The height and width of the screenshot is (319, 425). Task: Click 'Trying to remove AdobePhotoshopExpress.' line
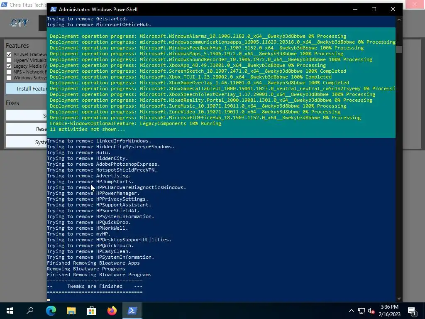(x=103, y=164)
